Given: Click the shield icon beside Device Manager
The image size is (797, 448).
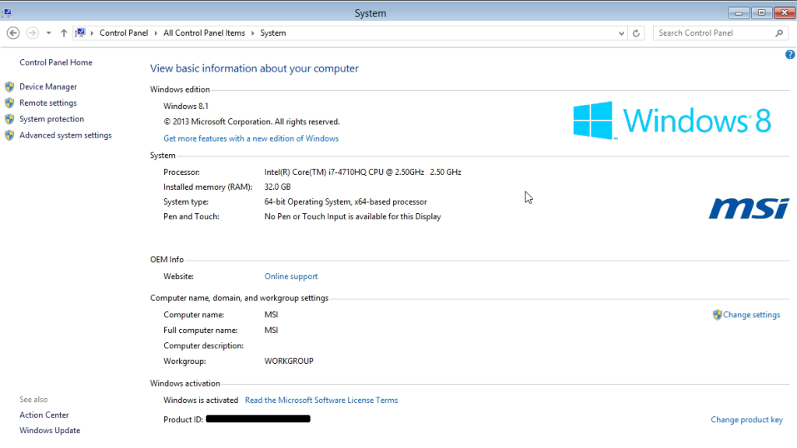Looking at the screenshot, I should (x=9, y=86).
